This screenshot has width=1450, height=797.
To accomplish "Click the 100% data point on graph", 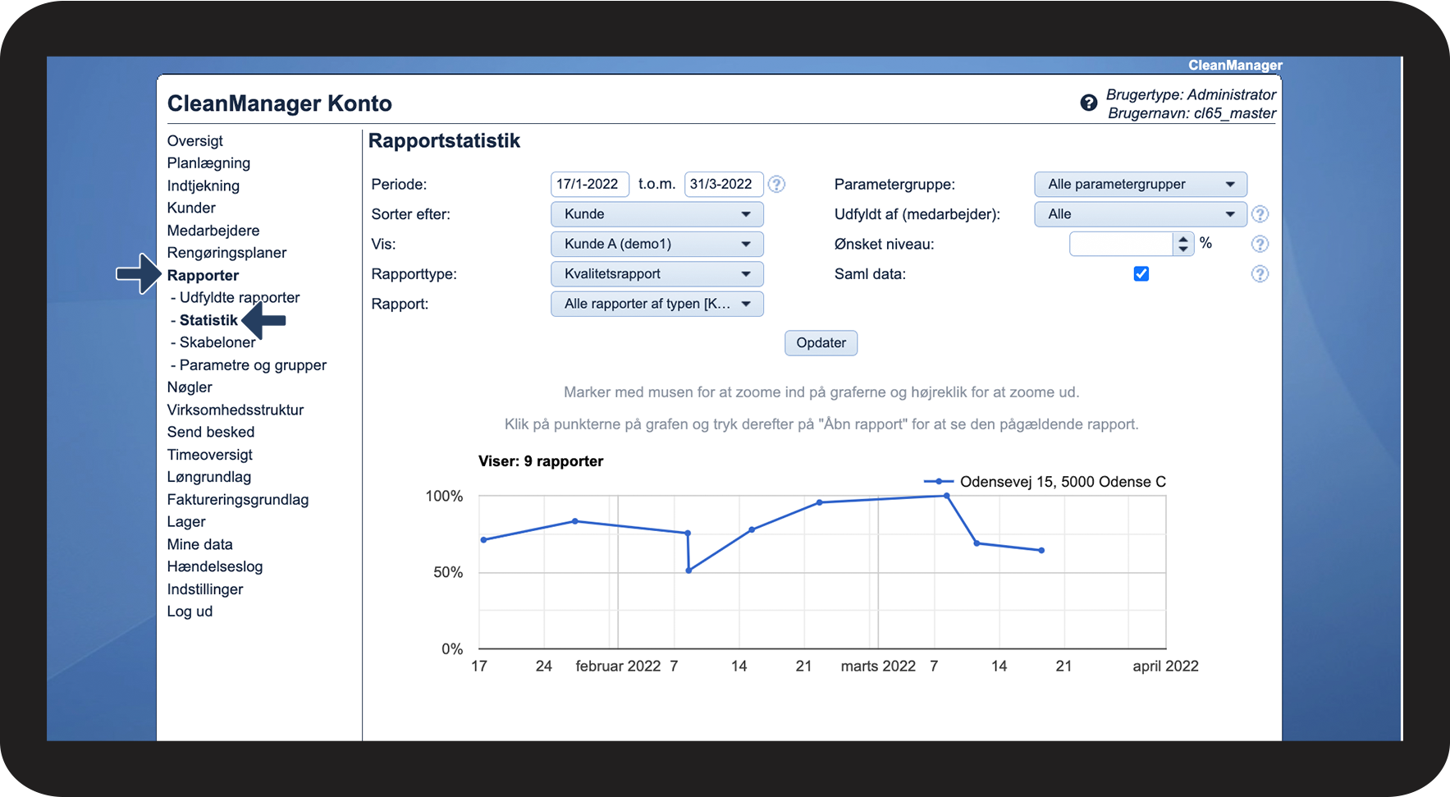I will coord(947,496).
